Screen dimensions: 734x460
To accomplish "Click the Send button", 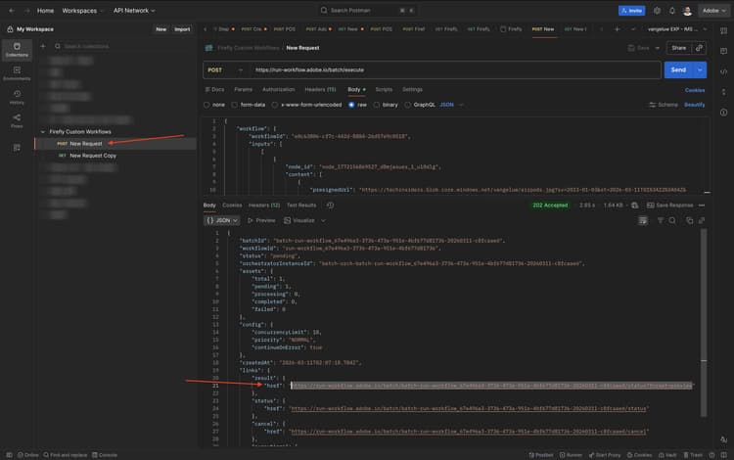I will (x=676, y=69).
